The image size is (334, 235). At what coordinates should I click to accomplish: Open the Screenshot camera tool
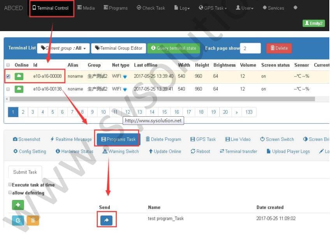pyautogui.click(x=26, y=139)
